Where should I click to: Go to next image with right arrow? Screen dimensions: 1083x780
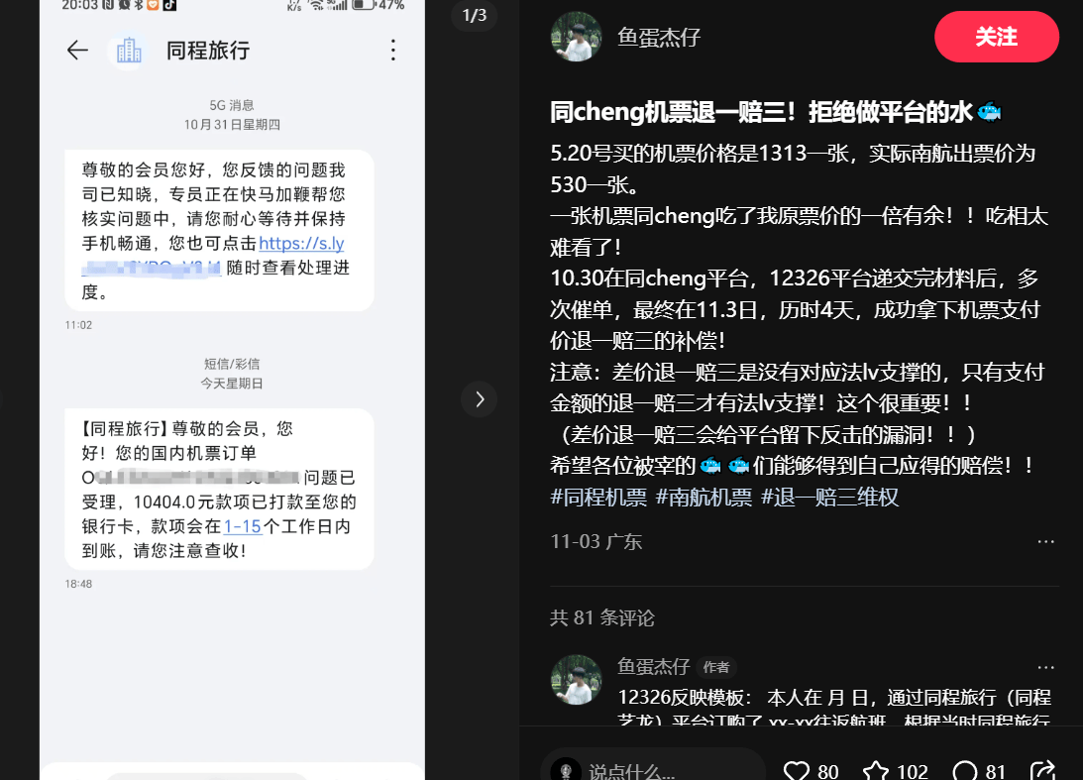[x=480, y=399]
